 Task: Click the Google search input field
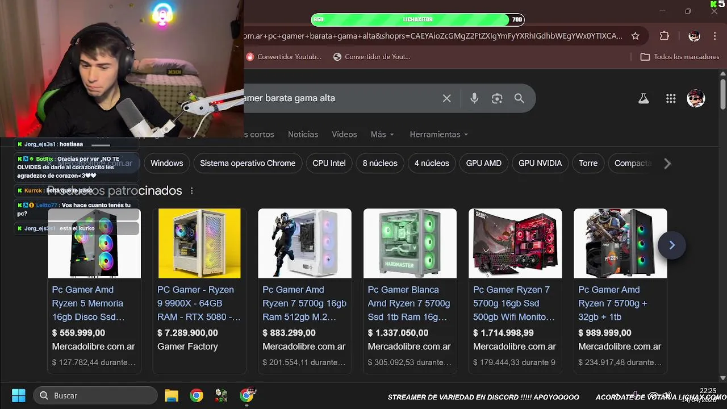click(x=341, y=98)
